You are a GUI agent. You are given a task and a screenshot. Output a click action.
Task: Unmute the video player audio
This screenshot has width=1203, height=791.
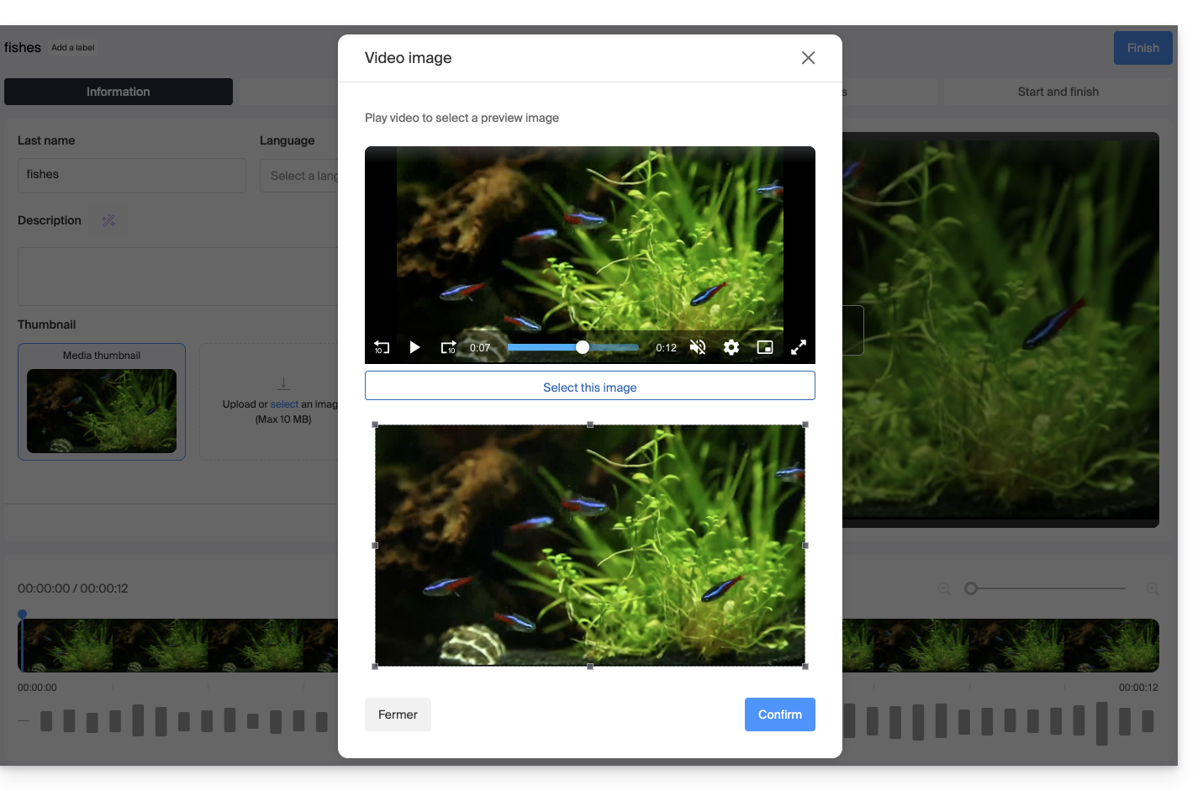tap(698, 347)
